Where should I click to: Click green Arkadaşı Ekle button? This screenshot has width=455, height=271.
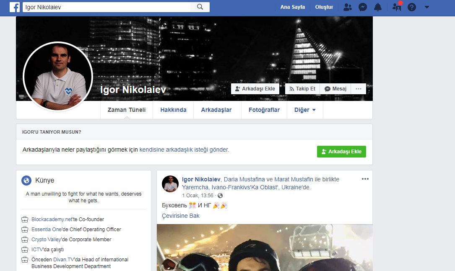click(x=341, y=152)
